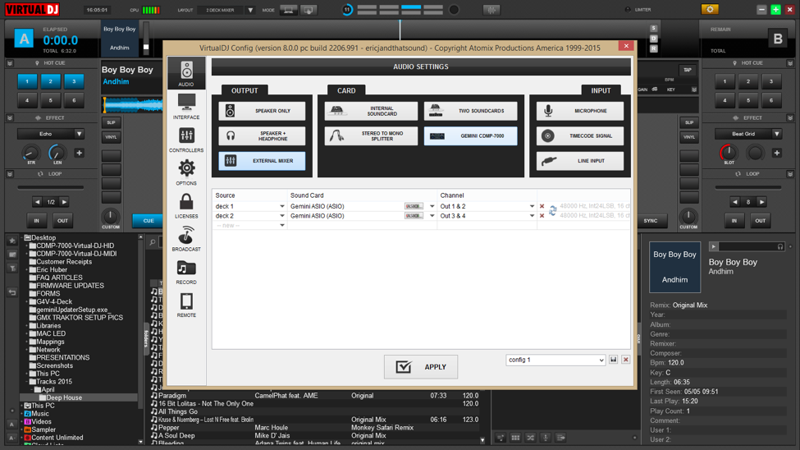Viewport: 800px width, 450px height.
Task: Open the Remote settings section
Action: pos(186,305)
